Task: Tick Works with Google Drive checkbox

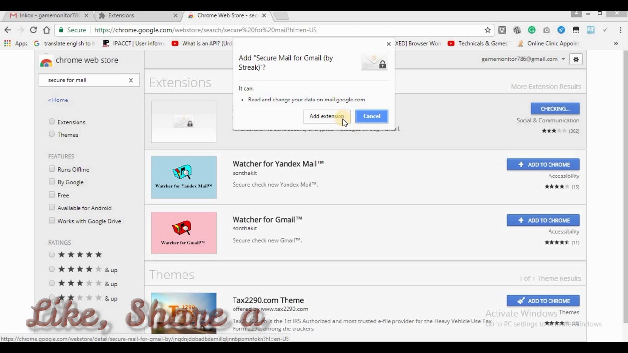Action: (52, 221)
